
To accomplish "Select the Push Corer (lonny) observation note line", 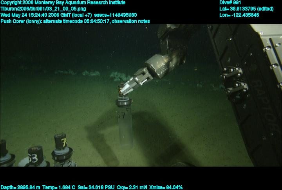I will tap(75, 21).
